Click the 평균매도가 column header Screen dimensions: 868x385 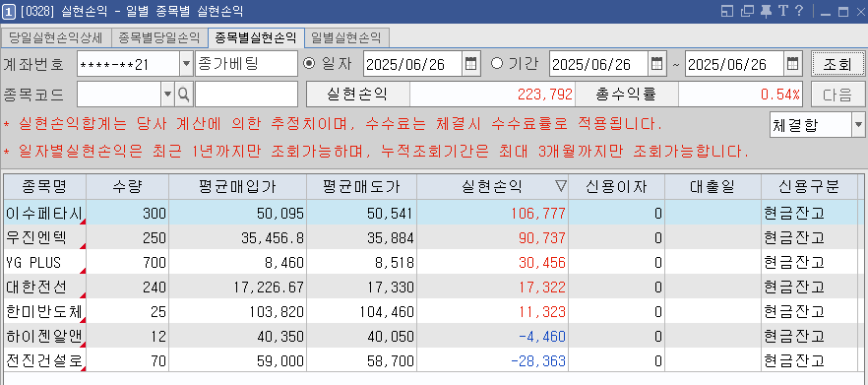click(x=361, y=187)
